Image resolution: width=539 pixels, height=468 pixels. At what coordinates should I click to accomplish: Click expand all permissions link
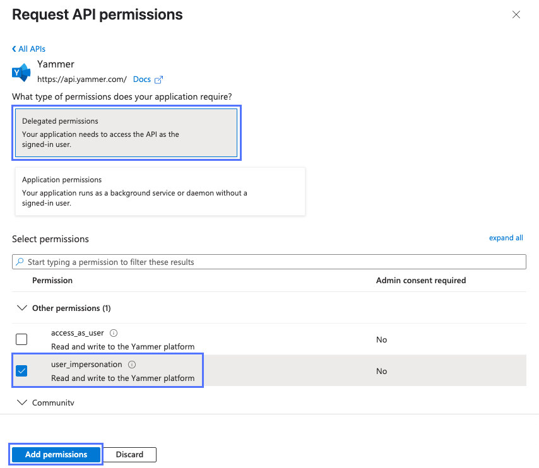506,238
